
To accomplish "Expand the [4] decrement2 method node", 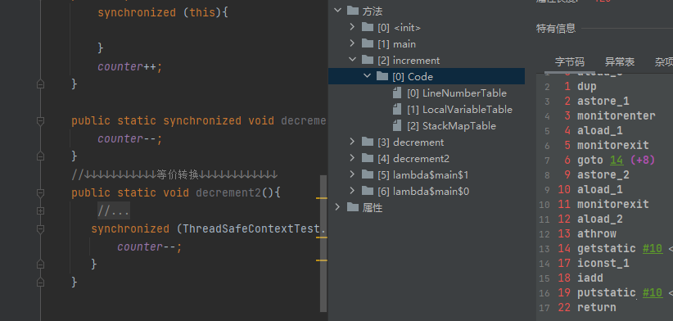I will coord(352,158).
